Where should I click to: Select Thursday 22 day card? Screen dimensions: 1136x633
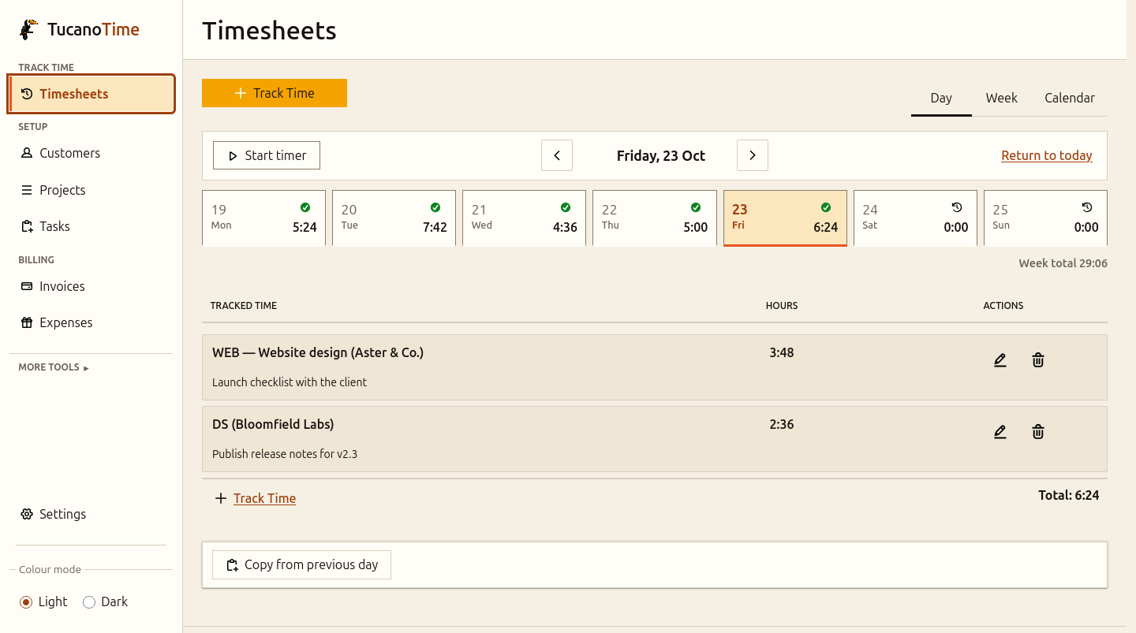coord(655,218)
